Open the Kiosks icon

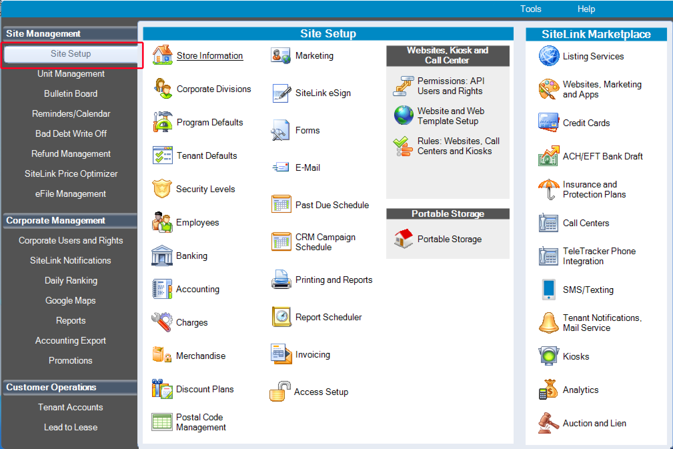pyautogui.click(x=548, y=356)
